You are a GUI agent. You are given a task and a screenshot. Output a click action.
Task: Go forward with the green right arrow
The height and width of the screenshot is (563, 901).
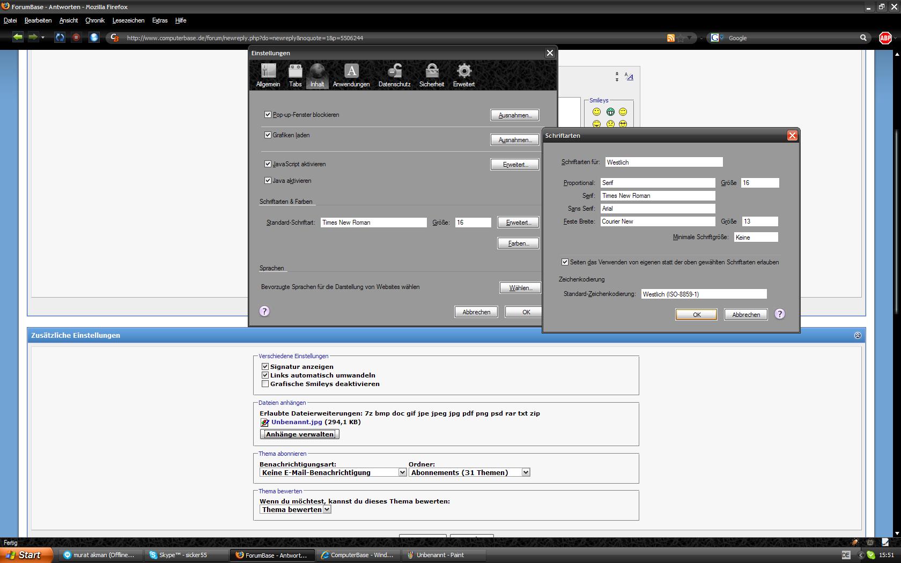(33, 38)
